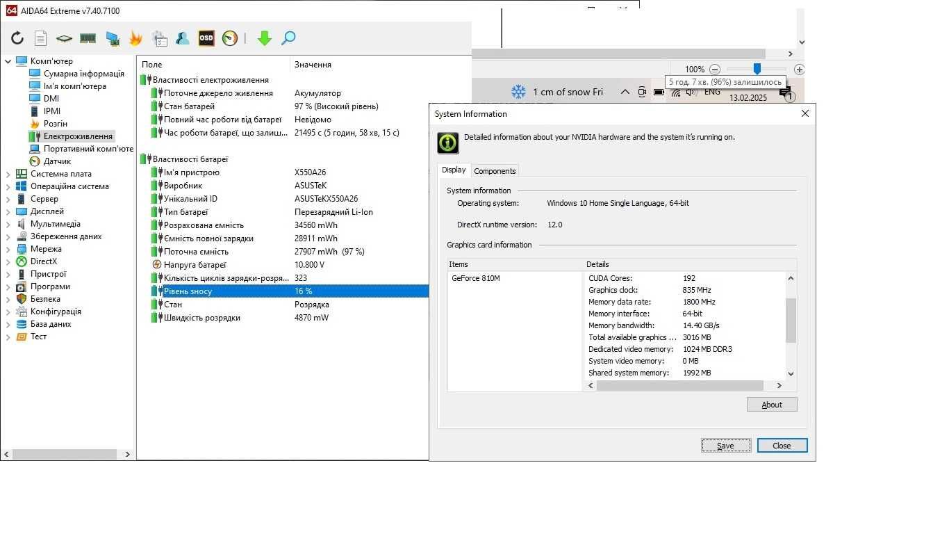Open the monitor diagnostics toolbar icon

pos(112,38)
